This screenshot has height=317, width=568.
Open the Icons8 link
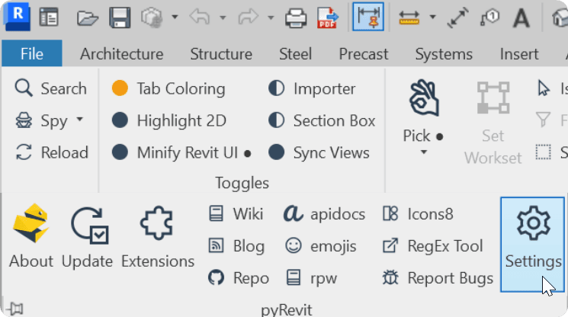418,214
